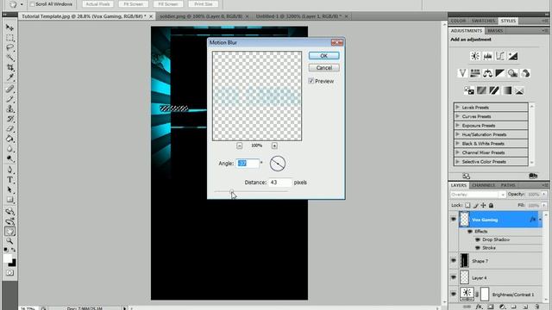The image size is (552, 310).
Task: Hide the Stroke effect
Action: [x=478, y=248]
